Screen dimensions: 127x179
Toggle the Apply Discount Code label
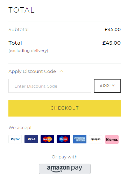click(32, 72)
